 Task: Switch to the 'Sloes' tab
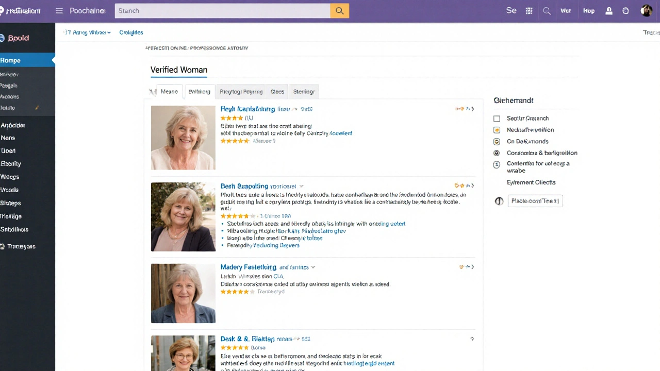coord(277,91)
